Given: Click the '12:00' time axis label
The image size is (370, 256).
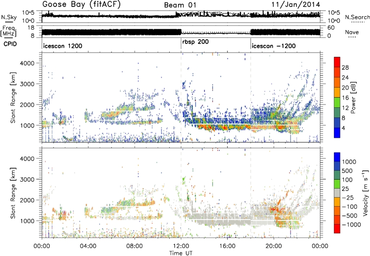Looking at the screenshot, I should pyautogui.click(x=181, y=246).
